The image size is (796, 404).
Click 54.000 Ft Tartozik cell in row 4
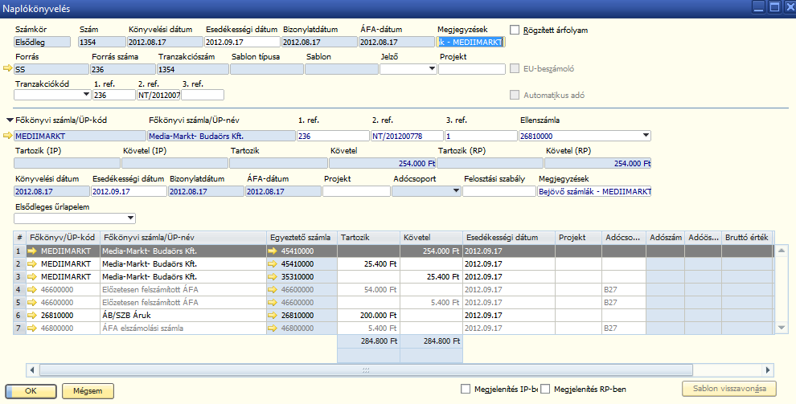pos(368,289)
